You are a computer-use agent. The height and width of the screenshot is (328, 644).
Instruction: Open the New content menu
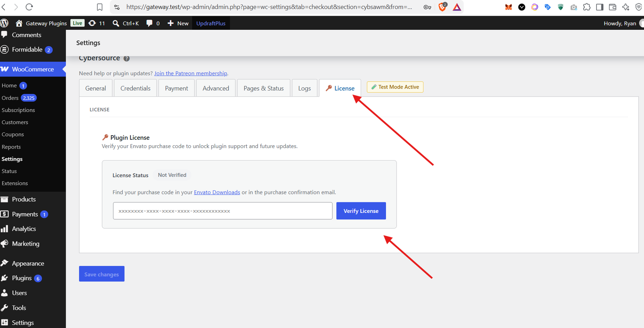click(x=178, y=23)
